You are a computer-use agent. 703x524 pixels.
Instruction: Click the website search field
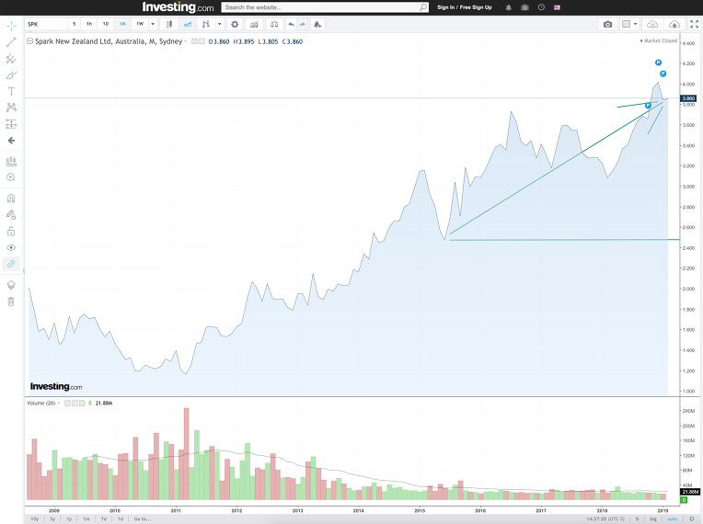click(x=325, y=7)
